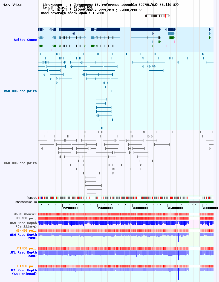Screen dimensions: 219x282
Task: Click the gray MSM/B6 pol. label
Action: coord(26,218)
